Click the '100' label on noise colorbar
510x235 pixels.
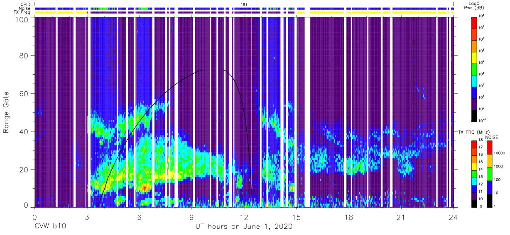click(x=497, y=179)
